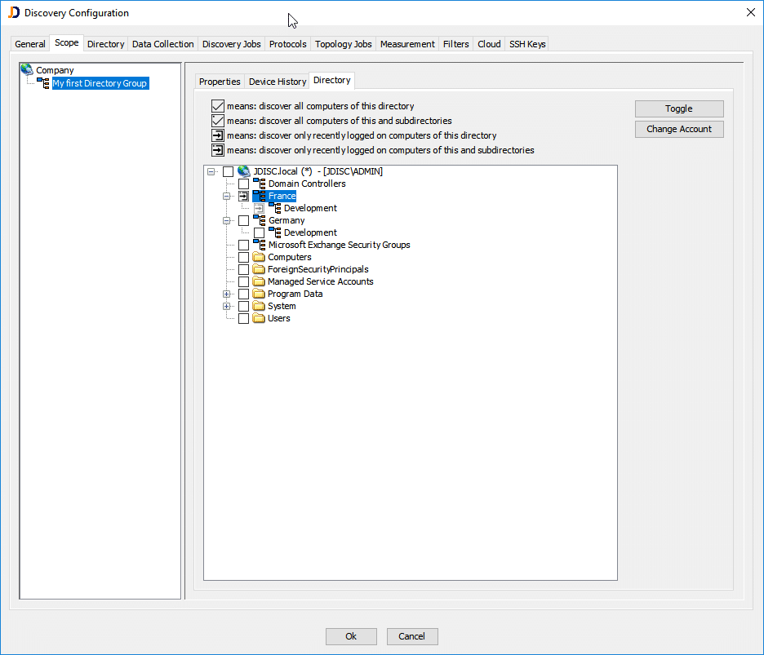This screenshot has width=764, height=655.
Task: Check the Domain Controllers checkbox
Action: coord(243,184)
